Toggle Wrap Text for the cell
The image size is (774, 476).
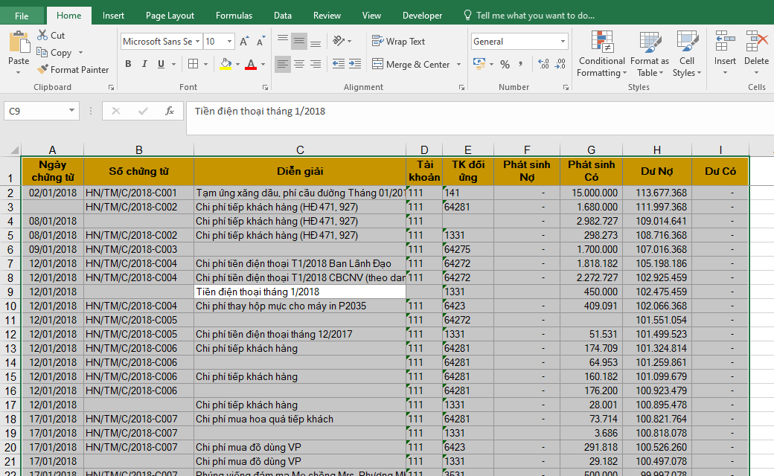399,42
